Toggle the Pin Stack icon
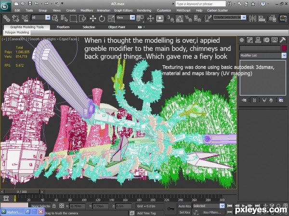Viewport: 289px width, 216px height. [244, 100]
